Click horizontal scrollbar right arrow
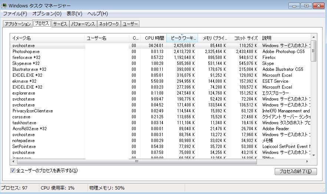Image resolution: width=327 pixels, height=194 pixels. coord(307,161)
